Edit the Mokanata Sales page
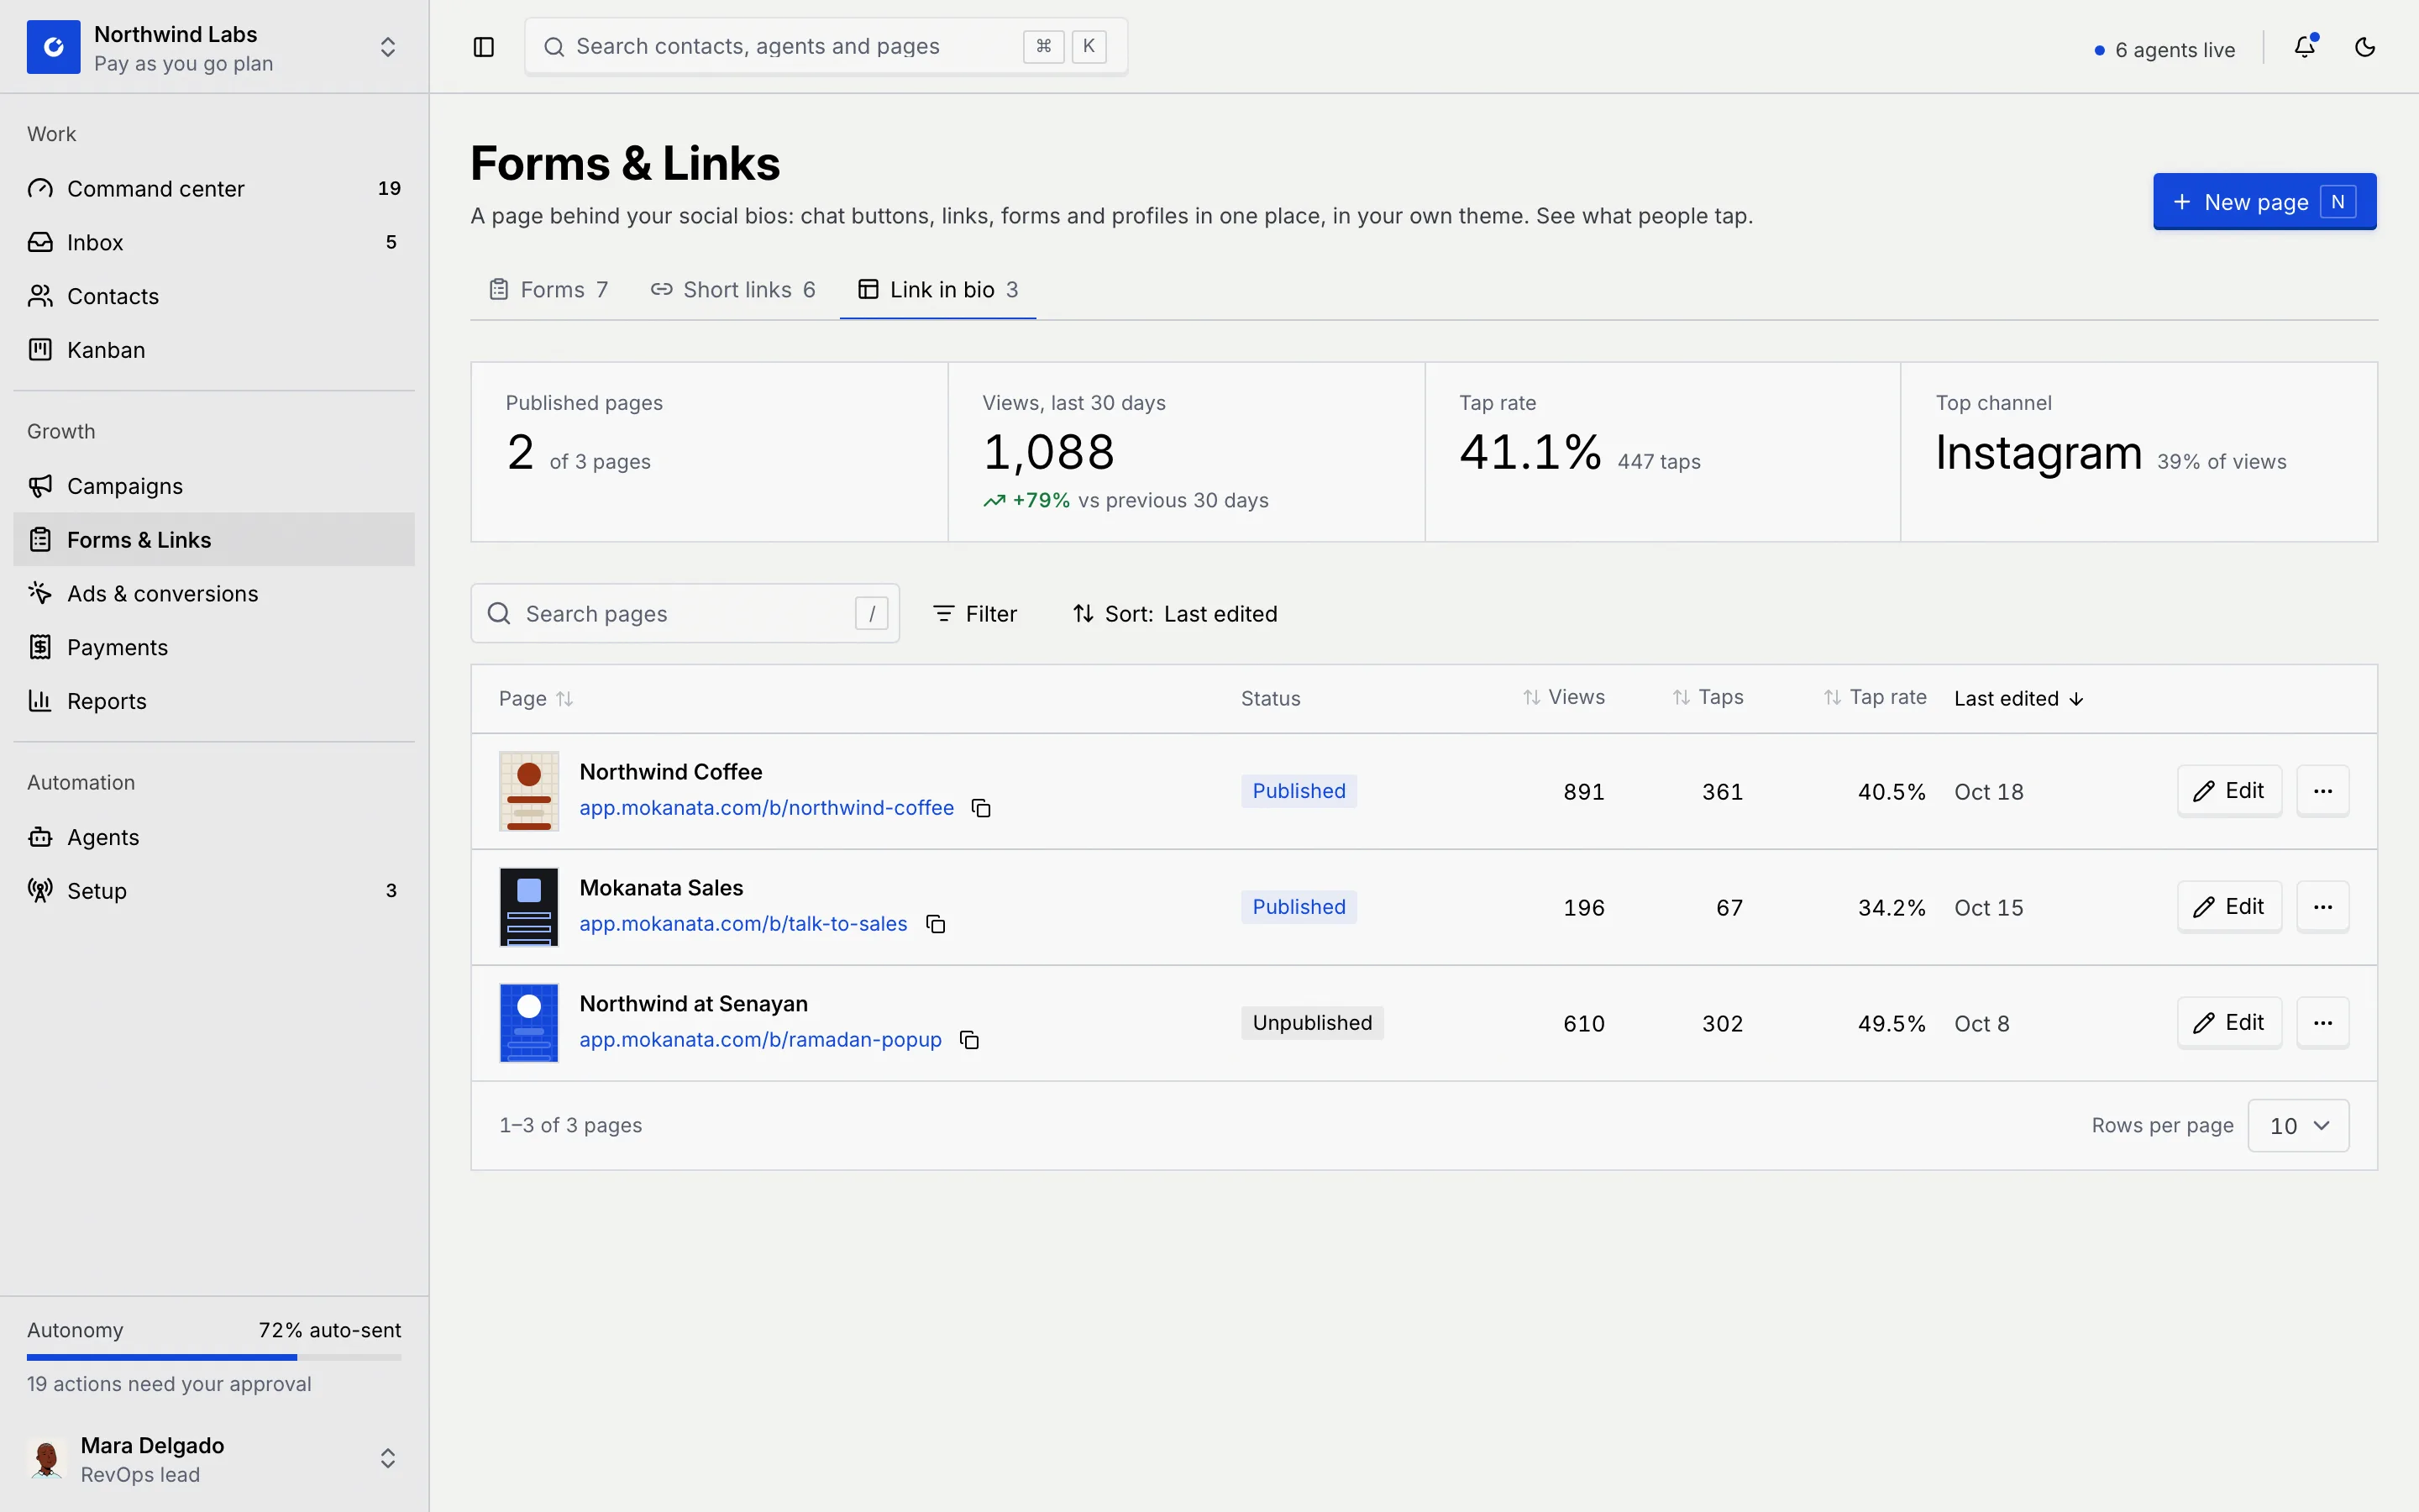 (x=2229, y=907)
